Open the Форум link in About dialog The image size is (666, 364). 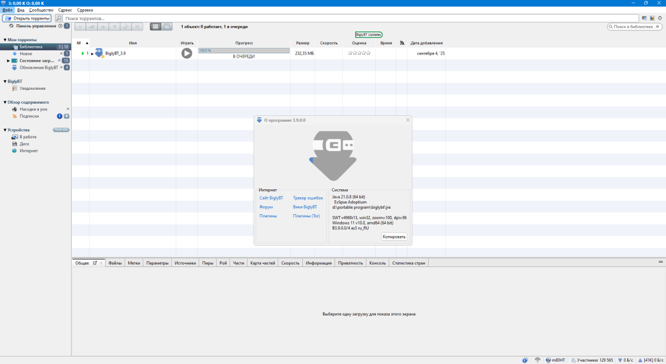click(x=265, y=207)
